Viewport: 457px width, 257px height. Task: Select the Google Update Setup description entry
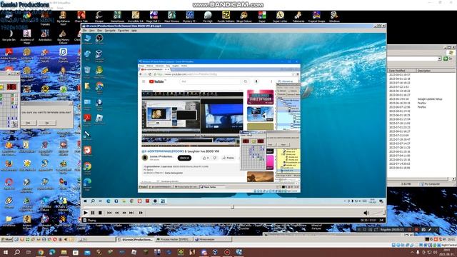(430, 99)
